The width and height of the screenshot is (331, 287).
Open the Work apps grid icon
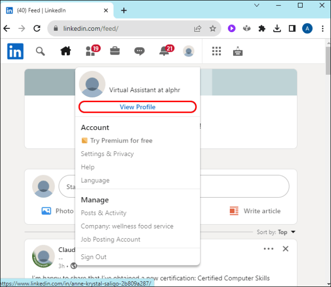pos(216,51)
